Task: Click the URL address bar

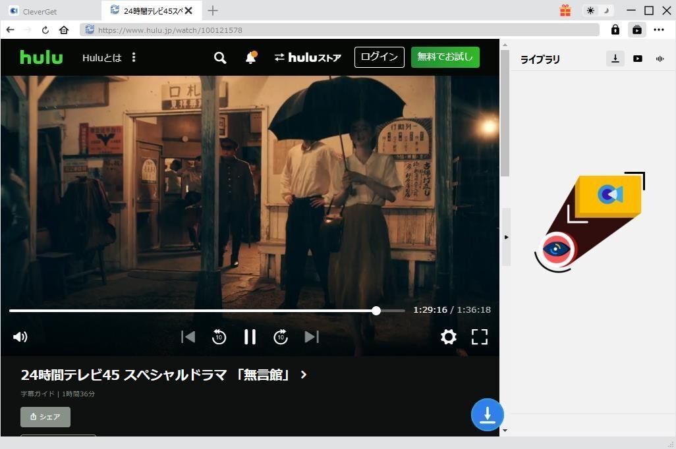Action: (x=340, y=30)
